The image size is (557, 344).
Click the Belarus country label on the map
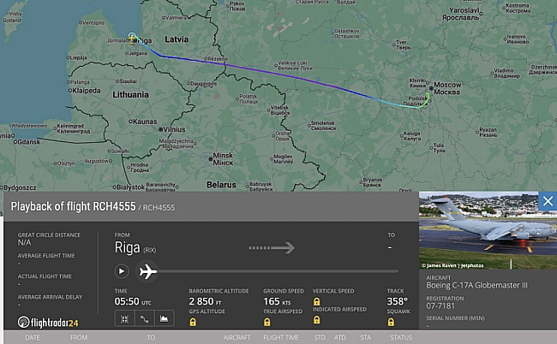[221, 185]
